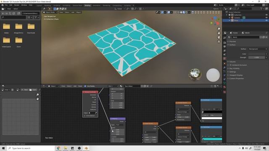The width and height of the screenshot is (269, 151).
Task: Open the Render menu
Action: click(x=17, y=5)
